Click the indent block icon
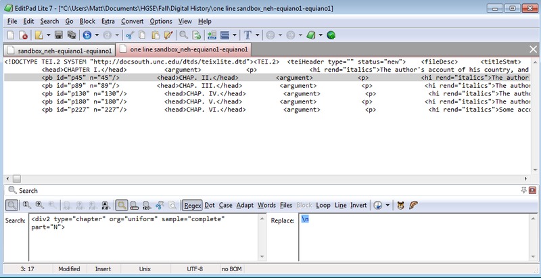 [x=212, y=35]
